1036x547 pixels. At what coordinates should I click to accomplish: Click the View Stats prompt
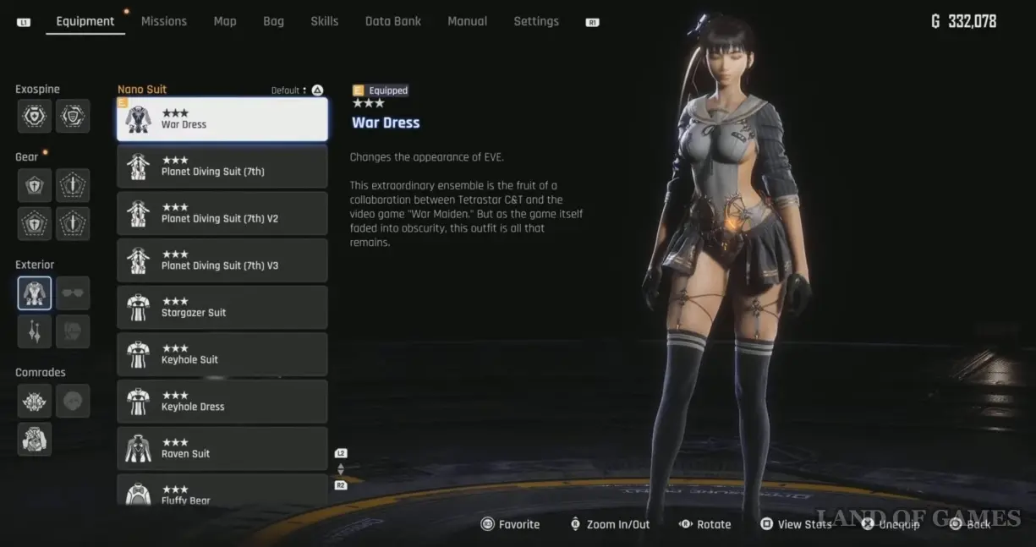tap(796, 524)
